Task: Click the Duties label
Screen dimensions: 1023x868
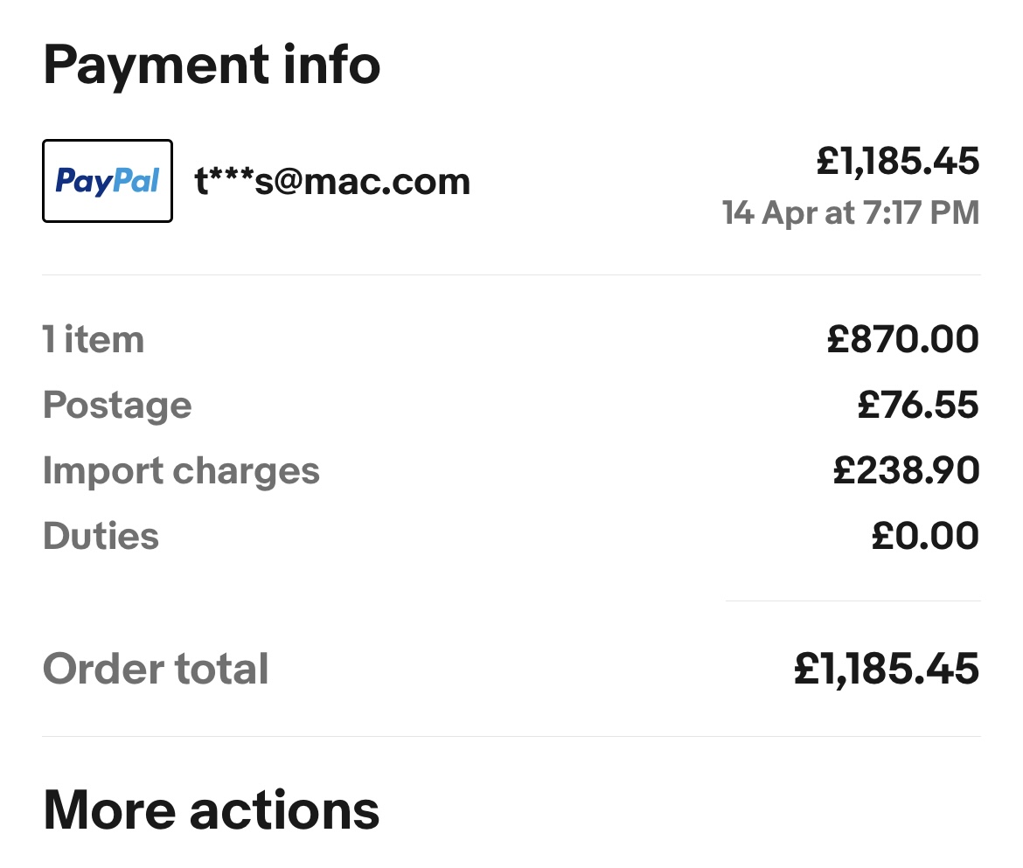Action: click(101, 536)
